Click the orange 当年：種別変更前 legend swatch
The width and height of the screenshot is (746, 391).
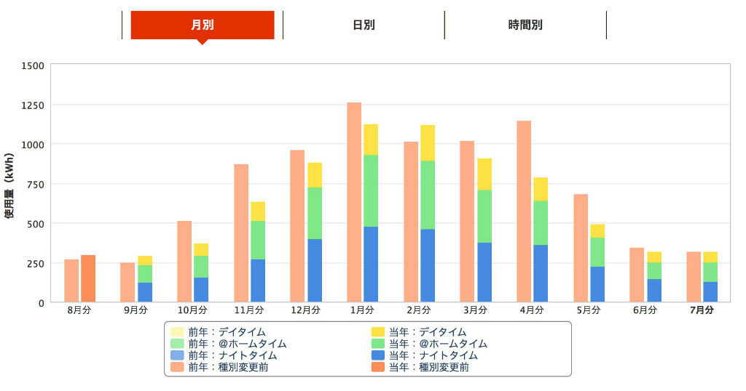tap(378, 368)
